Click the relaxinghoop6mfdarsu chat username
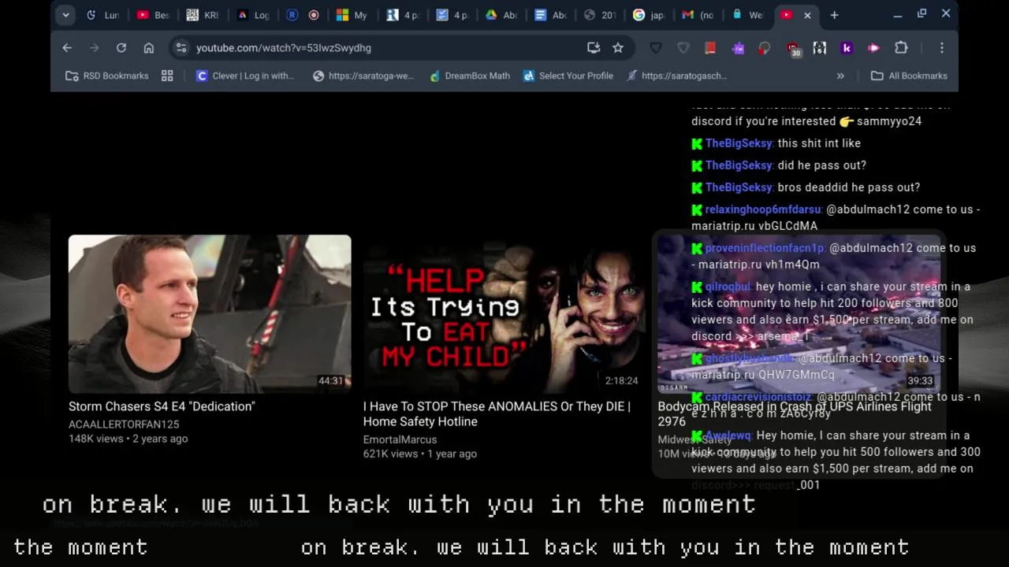 (x=763, y=209)
